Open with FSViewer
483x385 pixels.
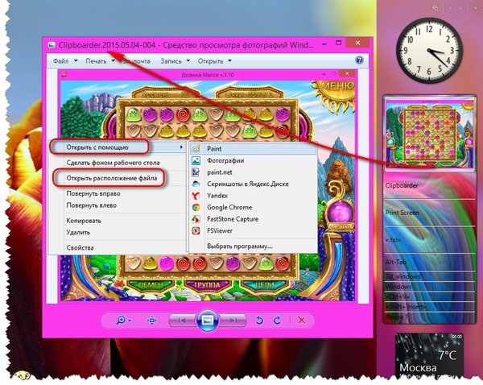[x=254, y=230]
